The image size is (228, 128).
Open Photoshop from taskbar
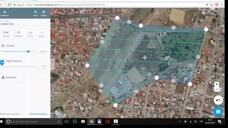coord(75,121)
